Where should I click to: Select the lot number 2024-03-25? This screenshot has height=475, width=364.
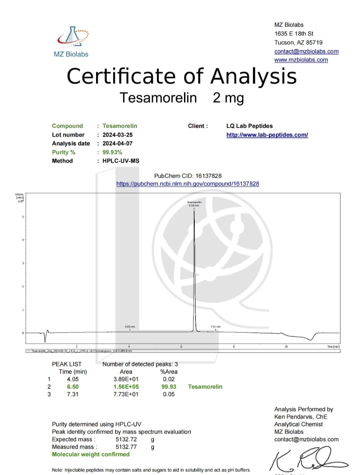pos(117,135)
